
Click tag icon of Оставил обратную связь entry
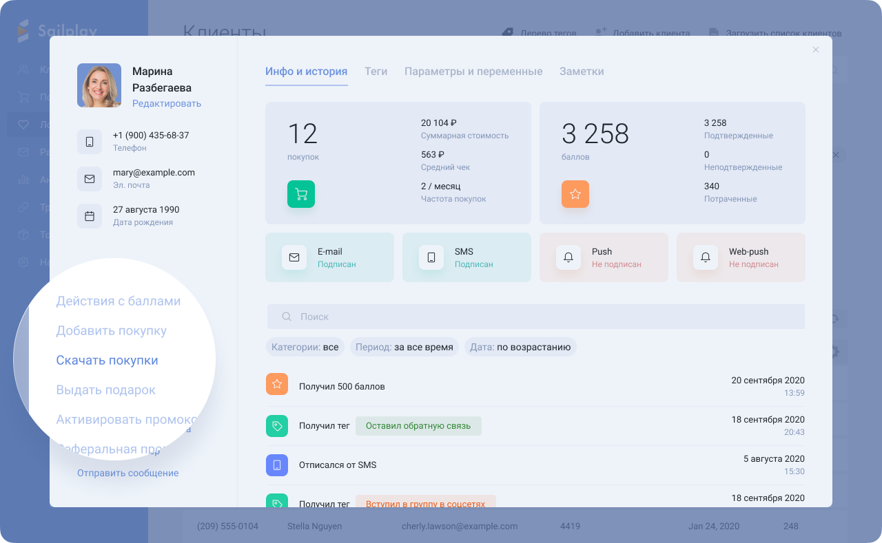tap(277, 426)
